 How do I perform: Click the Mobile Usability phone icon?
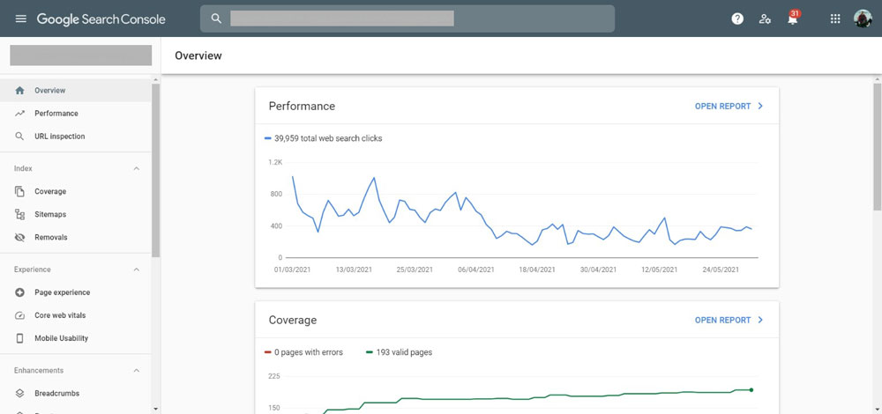pos(19,339)
